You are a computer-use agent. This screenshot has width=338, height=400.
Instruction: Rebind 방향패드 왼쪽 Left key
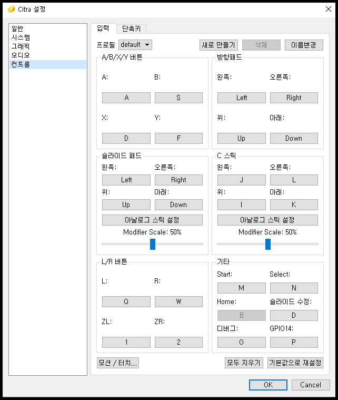242,97
